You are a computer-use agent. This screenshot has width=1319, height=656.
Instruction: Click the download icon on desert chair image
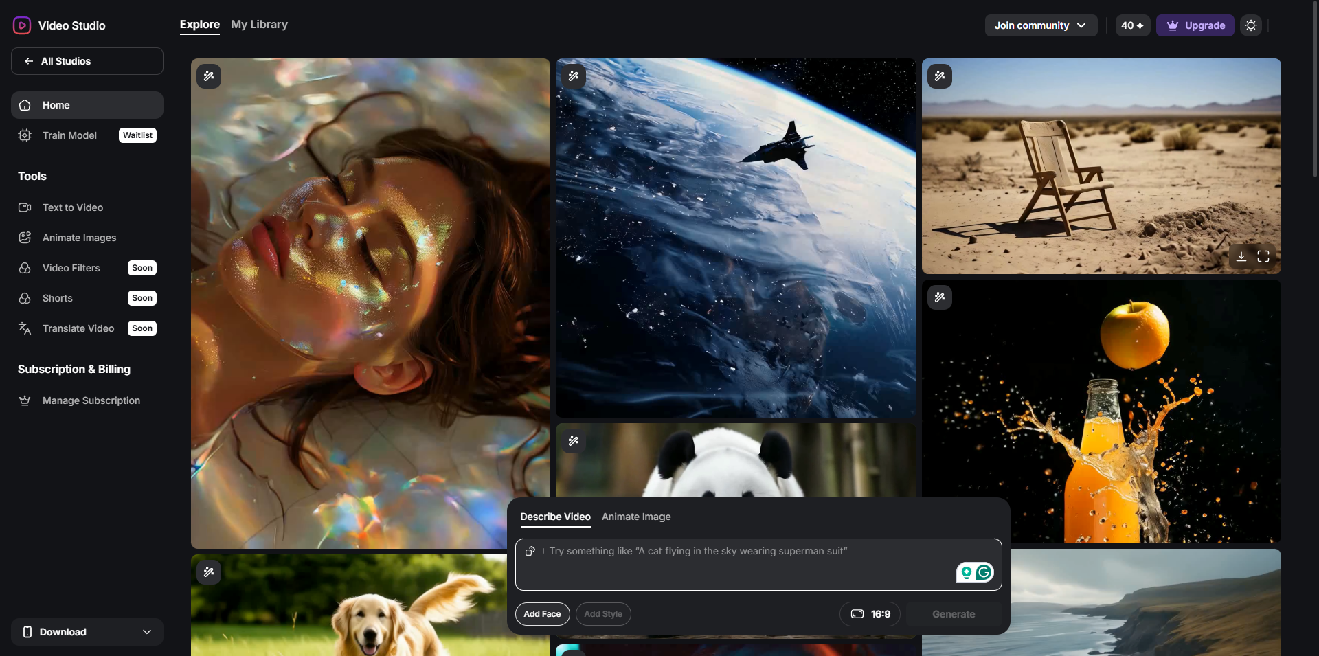pyautogui.click(x=1241, y=256)
